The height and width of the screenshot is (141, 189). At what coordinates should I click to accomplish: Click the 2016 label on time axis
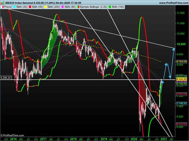13,139
